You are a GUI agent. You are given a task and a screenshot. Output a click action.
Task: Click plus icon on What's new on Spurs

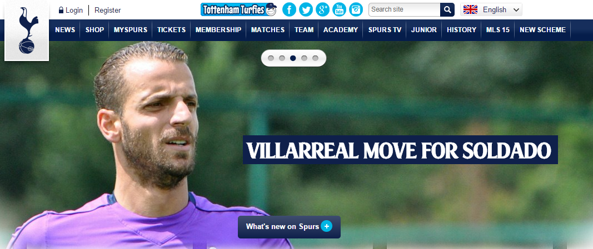[x=326, y=226]
